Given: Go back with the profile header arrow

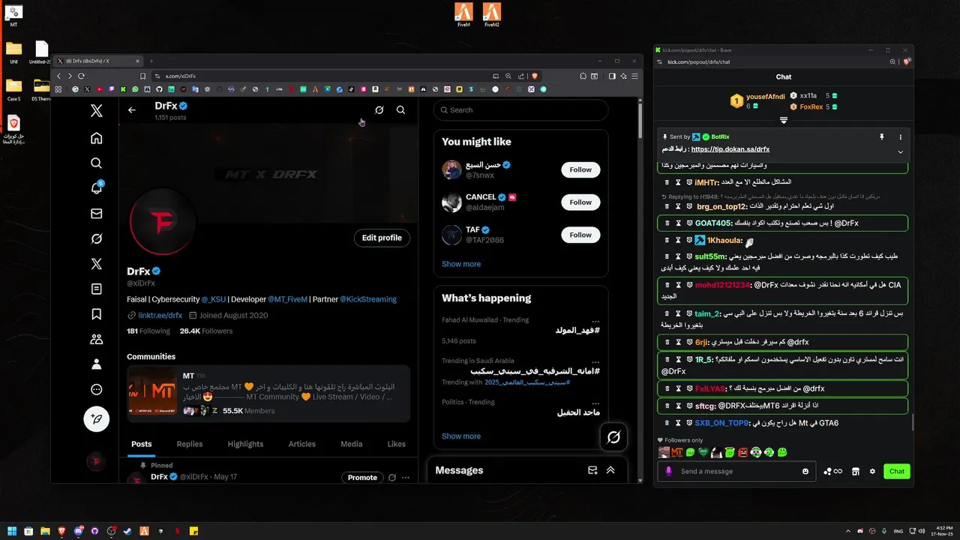Looking at the screenshot, I should coord(132,109).
